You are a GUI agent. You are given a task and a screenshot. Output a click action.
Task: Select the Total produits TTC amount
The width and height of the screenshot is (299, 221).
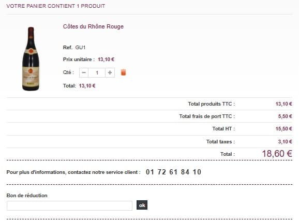click(x=284, y=104)
